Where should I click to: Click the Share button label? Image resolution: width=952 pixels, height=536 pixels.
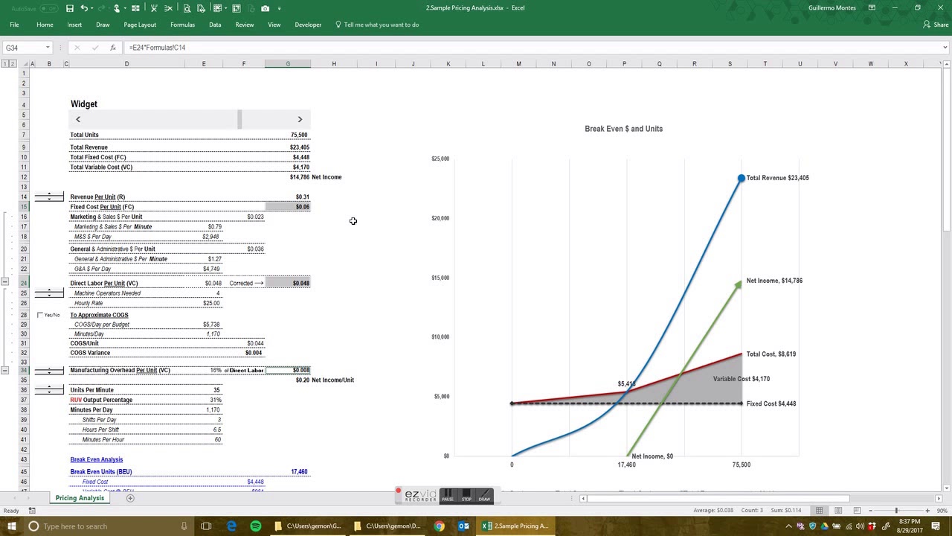pyautogui.click(x=941, y=25)
